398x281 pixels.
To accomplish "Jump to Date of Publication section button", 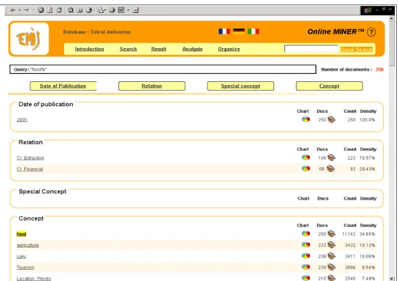I will tap(63, 86).
